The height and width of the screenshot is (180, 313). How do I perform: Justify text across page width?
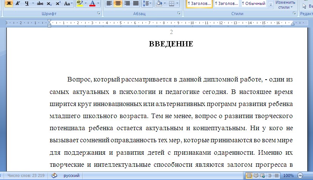135,3
